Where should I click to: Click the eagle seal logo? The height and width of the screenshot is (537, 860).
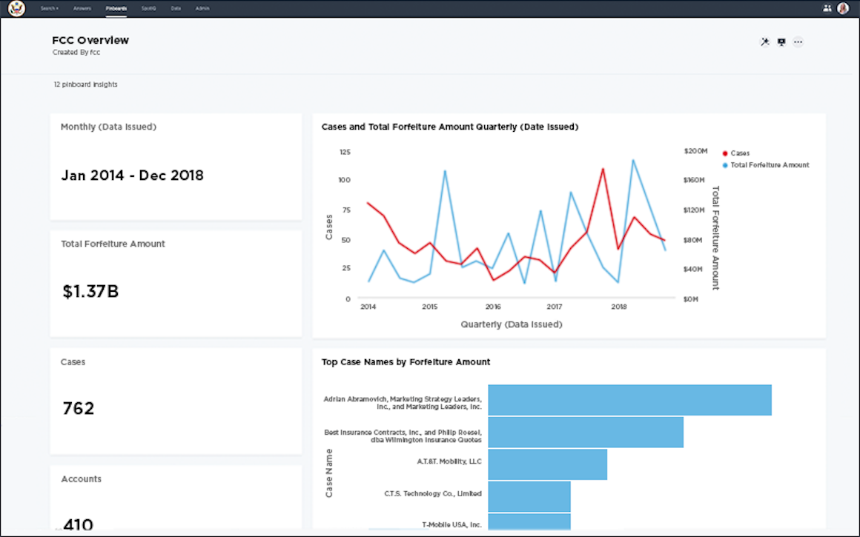(17, 8)
